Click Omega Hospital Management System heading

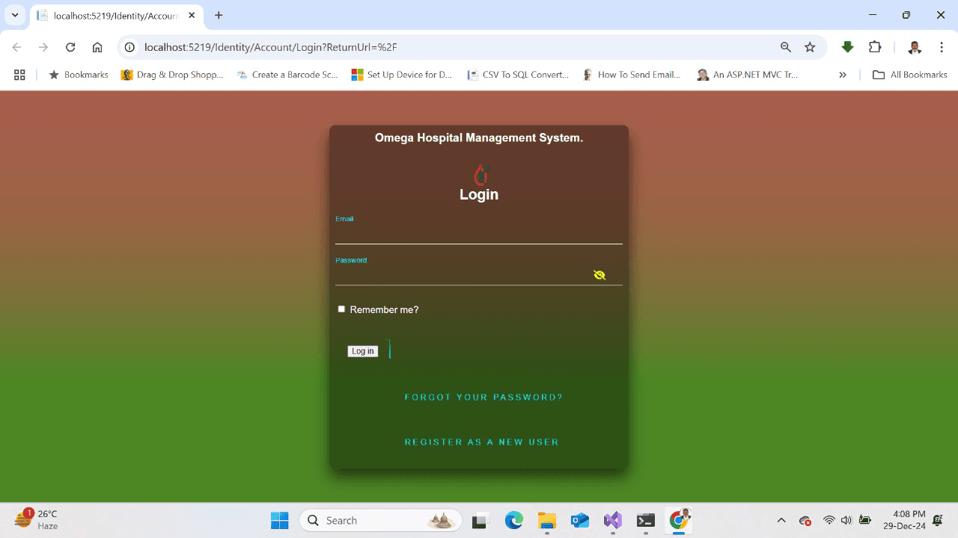tap(479, 137)
